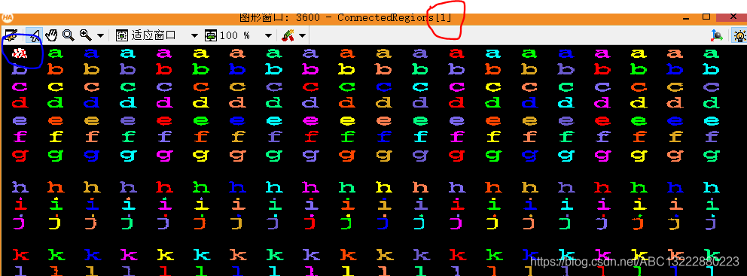747x276 pixels.
Task: Toggle the light bulb icon
Action: coord(740,35)
